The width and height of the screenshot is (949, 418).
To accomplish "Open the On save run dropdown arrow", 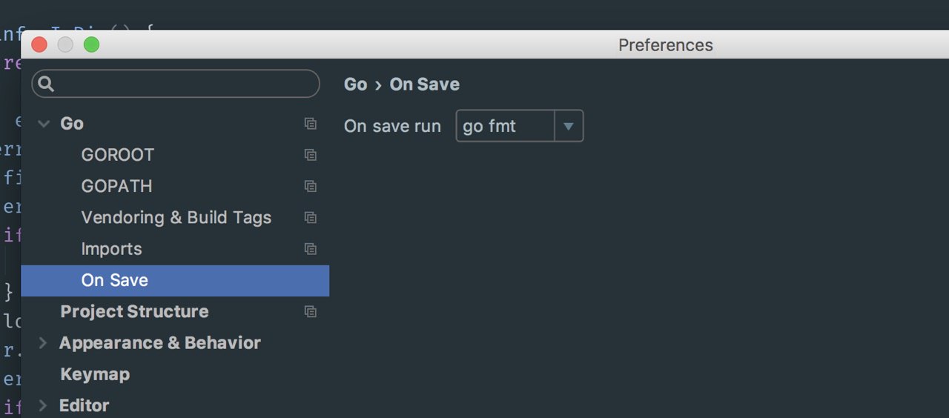I will click(569, 126).
